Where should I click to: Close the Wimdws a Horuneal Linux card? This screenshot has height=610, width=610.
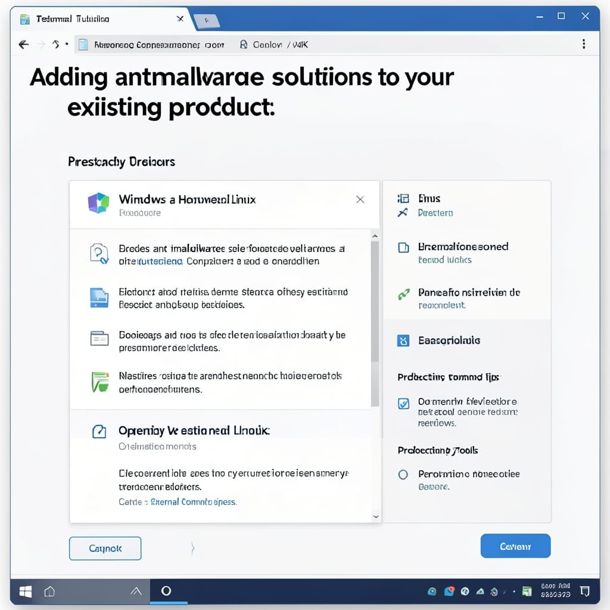tap(360, 200)
